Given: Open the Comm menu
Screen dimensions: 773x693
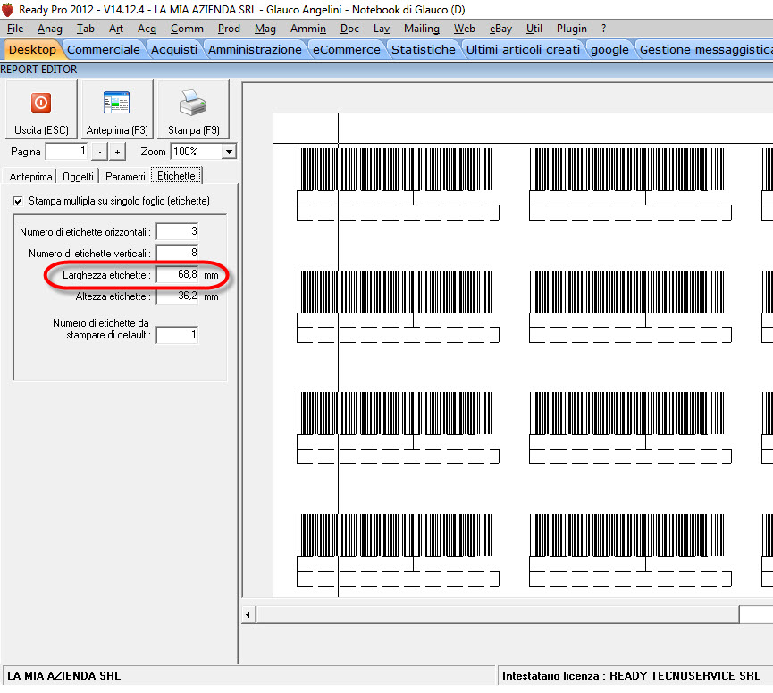Looking at the screenshot, I should (187, 29).
